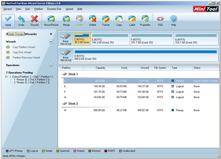Click the Partition Recovery Wizard icon
Viewport: 221px width, 159px height.
click(8, 58)
